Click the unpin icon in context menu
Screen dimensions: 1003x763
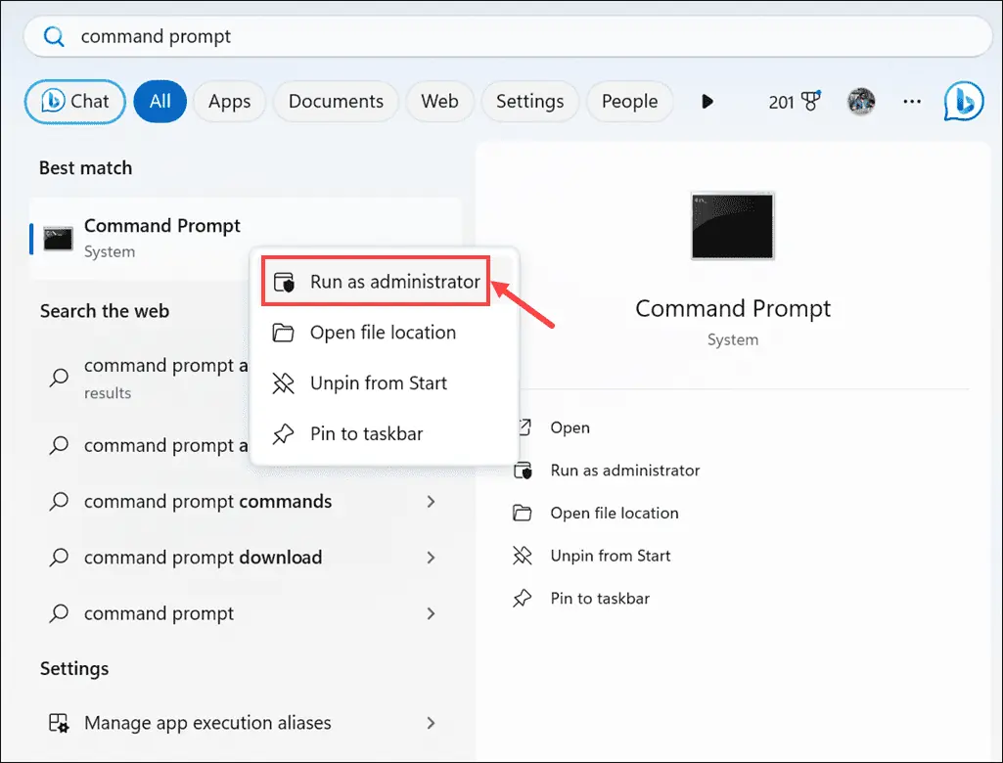[283, 383]
